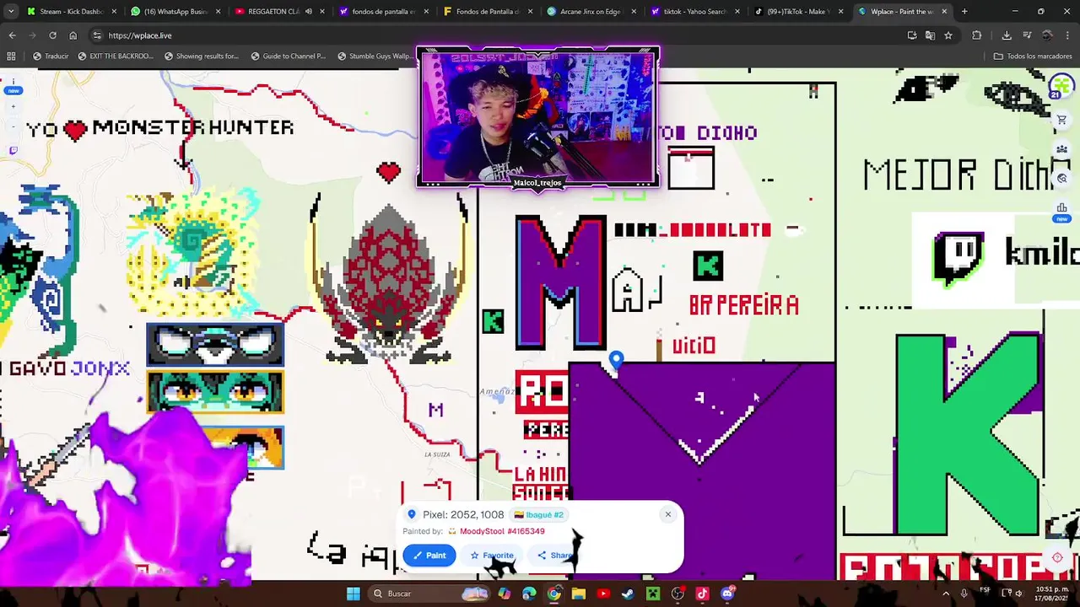Open the Guide to Channel P... bookmark
Viewport: 1080px width, 607px height.
click(x=289, y=56)
